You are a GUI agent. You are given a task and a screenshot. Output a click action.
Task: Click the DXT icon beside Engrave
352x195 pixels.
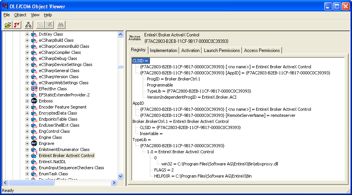click(34, 143)
